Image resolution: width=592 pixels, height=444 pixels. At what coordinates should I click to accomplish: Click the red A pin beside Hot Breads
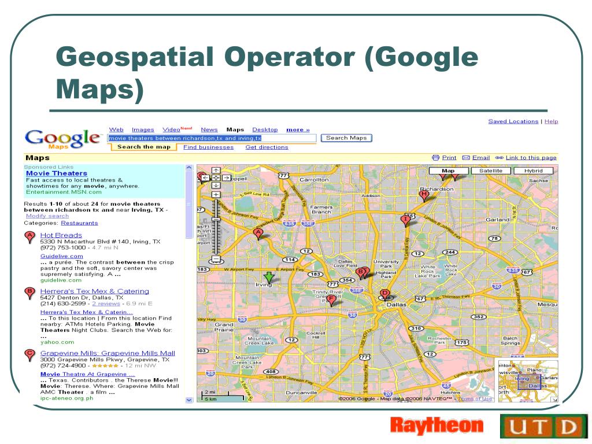(29, 238)
